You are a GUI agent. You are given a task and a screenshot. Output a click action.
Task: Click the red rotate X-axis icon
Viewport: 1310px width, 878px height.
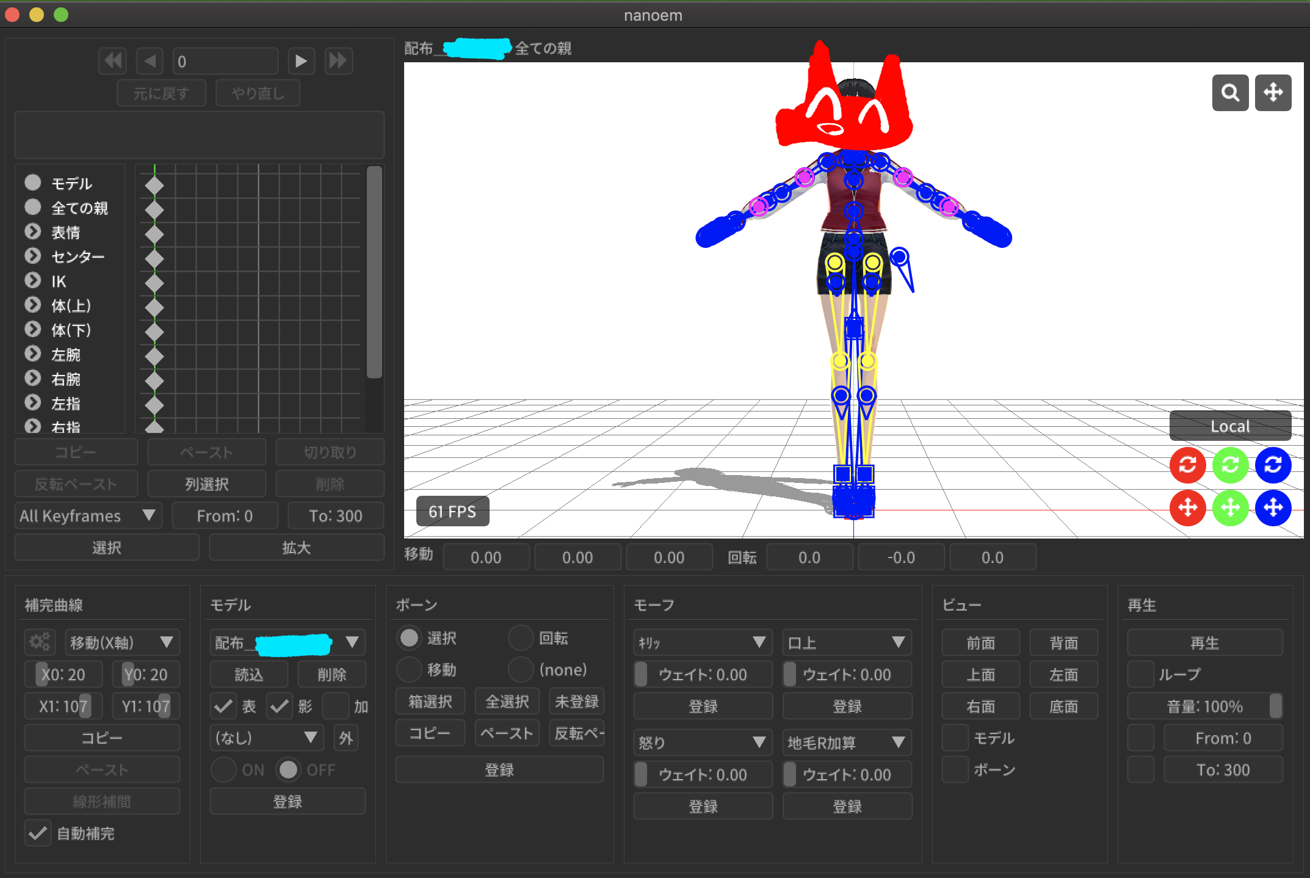[1187, 465]
